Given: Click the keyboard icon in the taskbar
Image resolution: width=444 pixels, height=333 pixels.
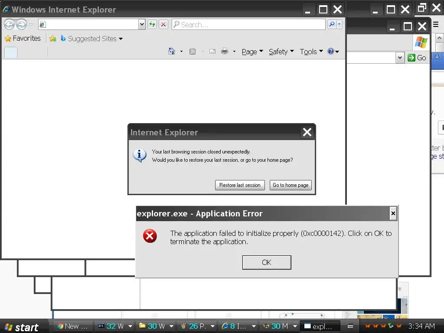Looking at the screenshot, I should coord(350,326).
